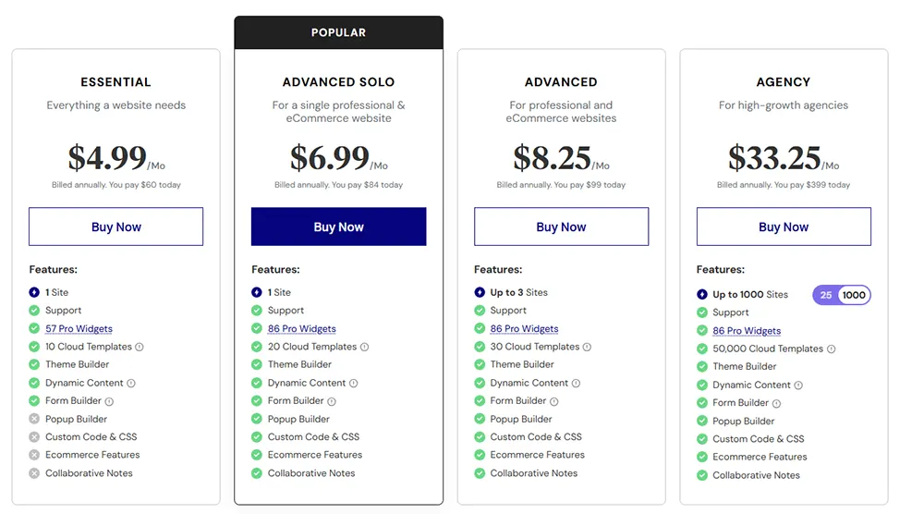
Task: Click info icon next to 30 Cloud Templates
Action: pos(587,348)
